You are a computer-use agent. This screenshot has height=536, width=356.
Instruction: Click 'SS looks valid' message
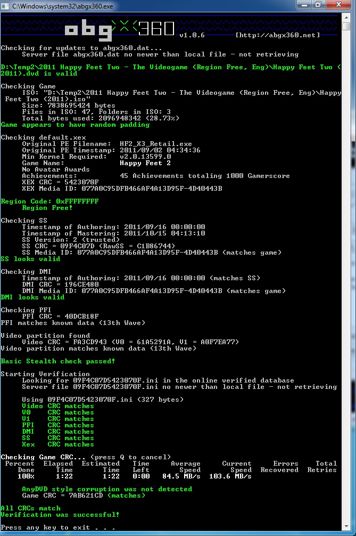(30, 259)
